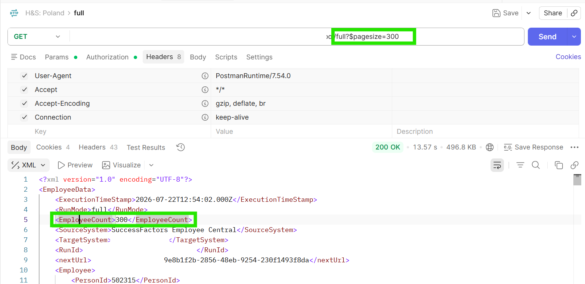The height and width of the screenshot is (284, 585).
Task: Open the GET method dropdown
Action: (x=37, y=37)
